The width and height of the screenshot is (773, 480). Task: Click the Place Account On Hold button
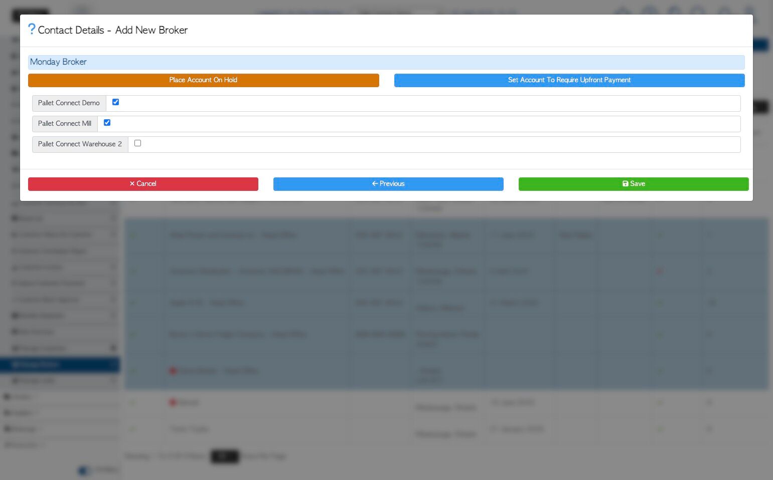[203, 80]
